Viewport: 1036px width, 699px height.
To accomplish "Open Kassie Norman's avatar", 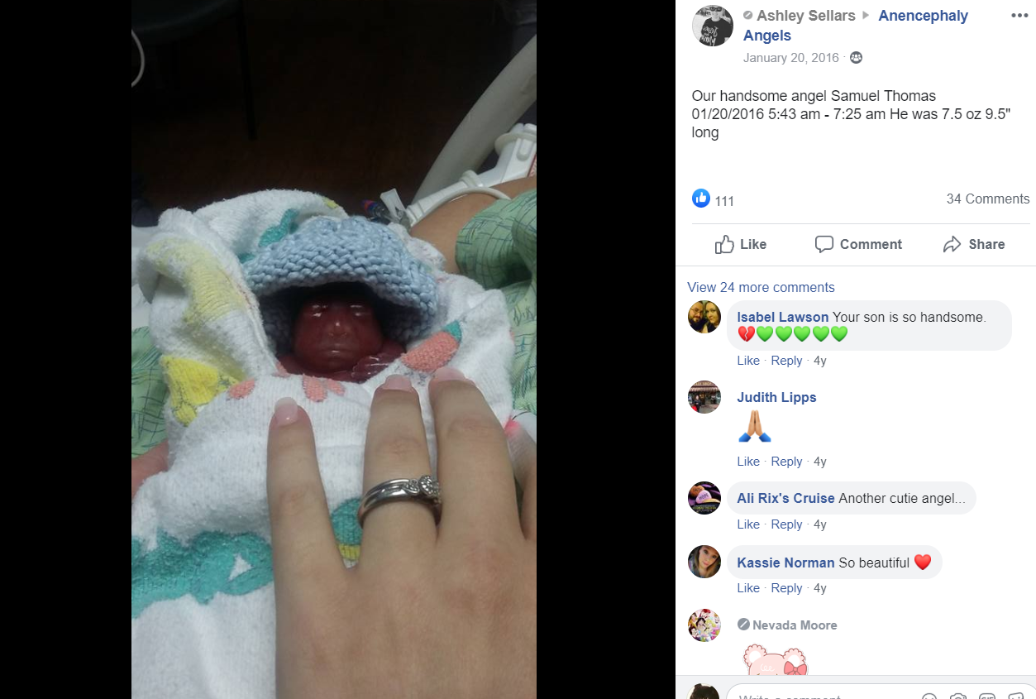I will [704, 563].
